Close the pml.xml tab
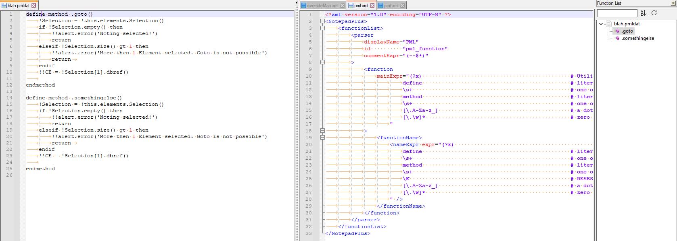The width and height of the screenshot is (677, 241). [372, 5]
